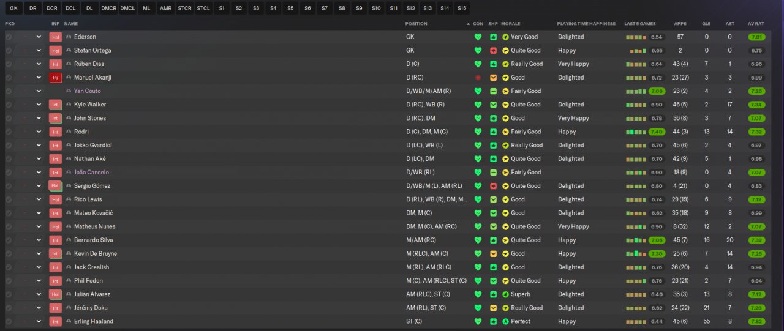Toggle the picked checkmark for Kevin De Bruyne
The image size is (784, 331).
pos(9,253)
